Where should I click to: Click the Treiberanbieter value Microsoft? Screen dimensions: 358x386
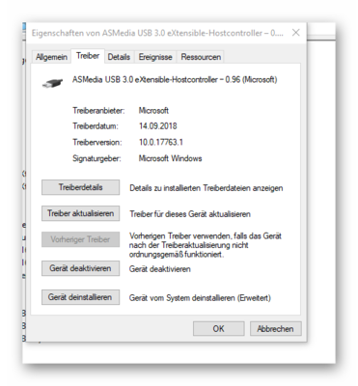coord(153,111)
